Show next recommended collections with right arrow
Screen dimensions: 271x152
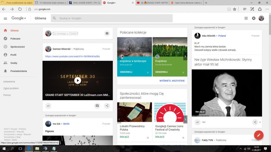coord(185,57)
